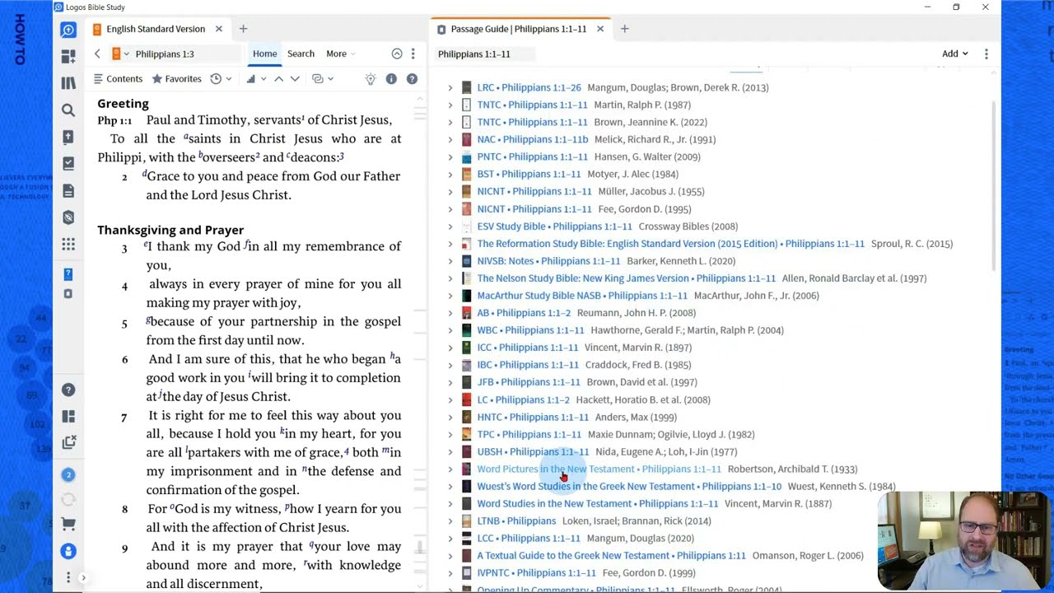Open the ESV panel kebab menu

(x=413, y=54)
